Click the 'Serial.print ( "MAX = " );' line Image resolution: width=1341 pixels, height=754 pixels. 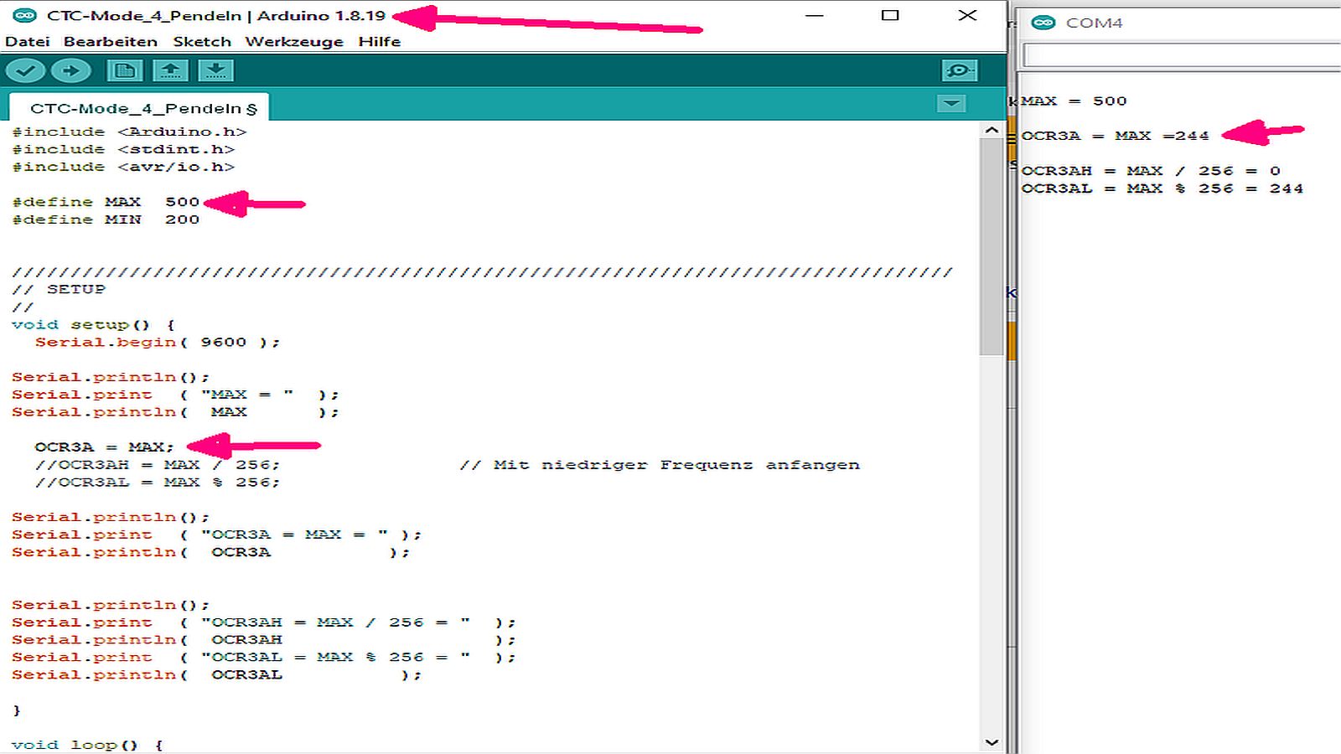(175, 395)
